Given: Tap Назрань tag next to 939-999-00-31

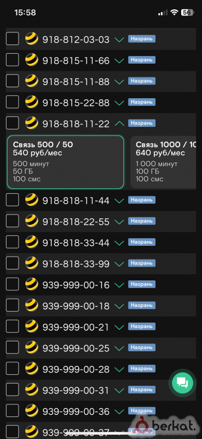Looking at the screenshot, I should point(142,390).
